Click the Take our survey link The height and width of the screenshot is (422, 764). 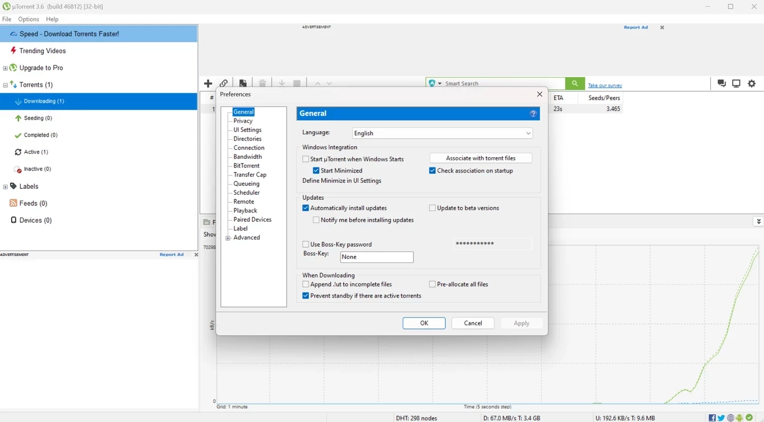[x=604, y=85]
